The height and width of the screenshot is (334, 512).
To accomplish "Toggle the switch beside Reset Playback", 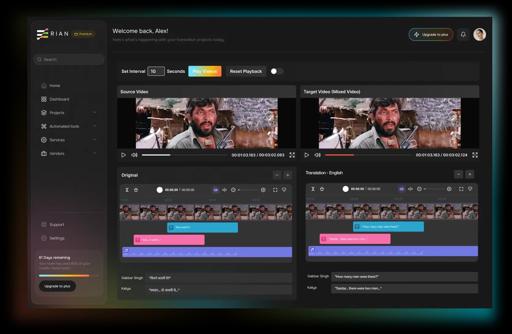I will (277, 71).
